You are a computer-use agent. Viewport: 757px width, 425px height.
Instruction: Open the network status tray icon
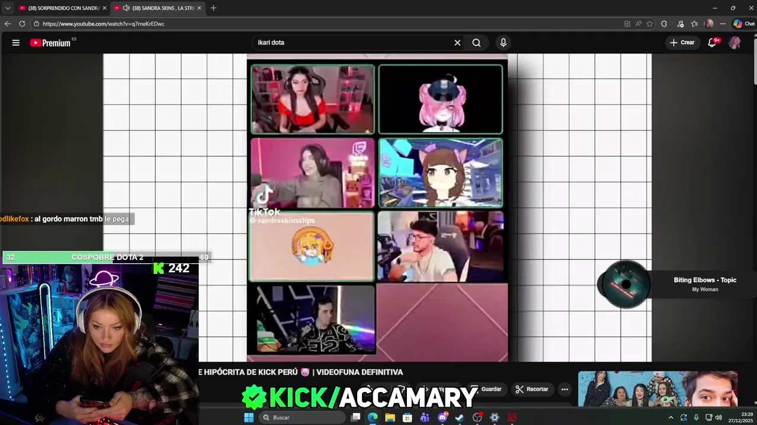pos(709,417)
